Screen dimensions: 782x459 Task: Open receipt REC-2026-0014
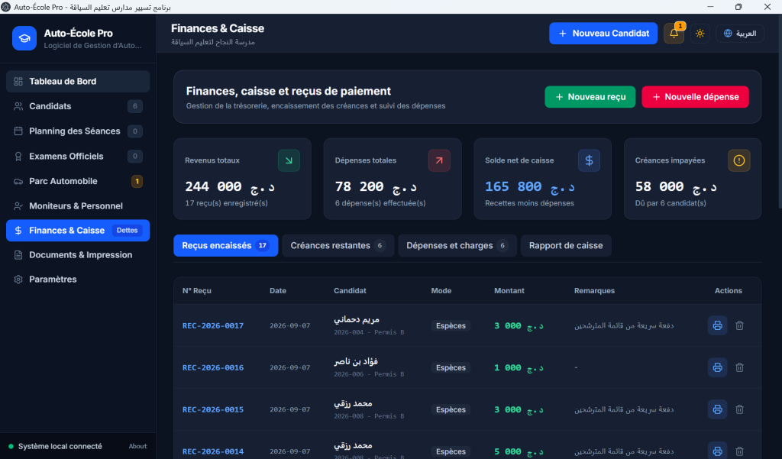point(213,451)
